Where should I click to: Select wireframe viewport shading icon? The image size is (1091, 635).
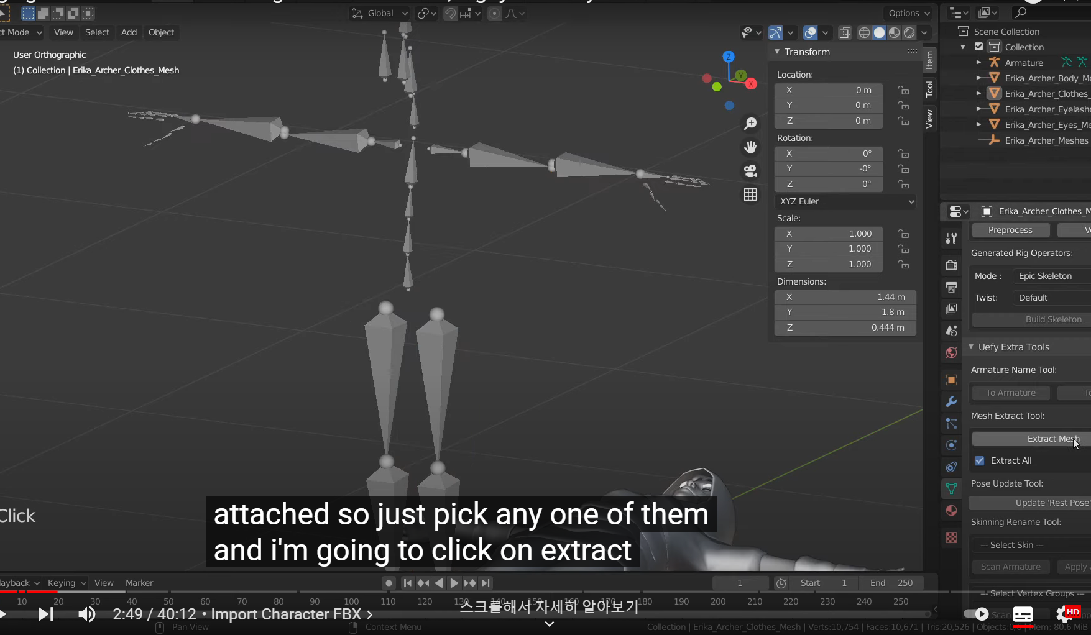click(x=864, y=32)
